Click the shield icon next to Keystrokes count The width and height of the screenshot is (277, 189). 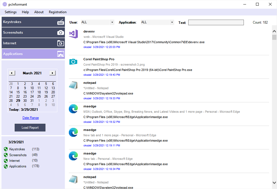pos(6,149)
